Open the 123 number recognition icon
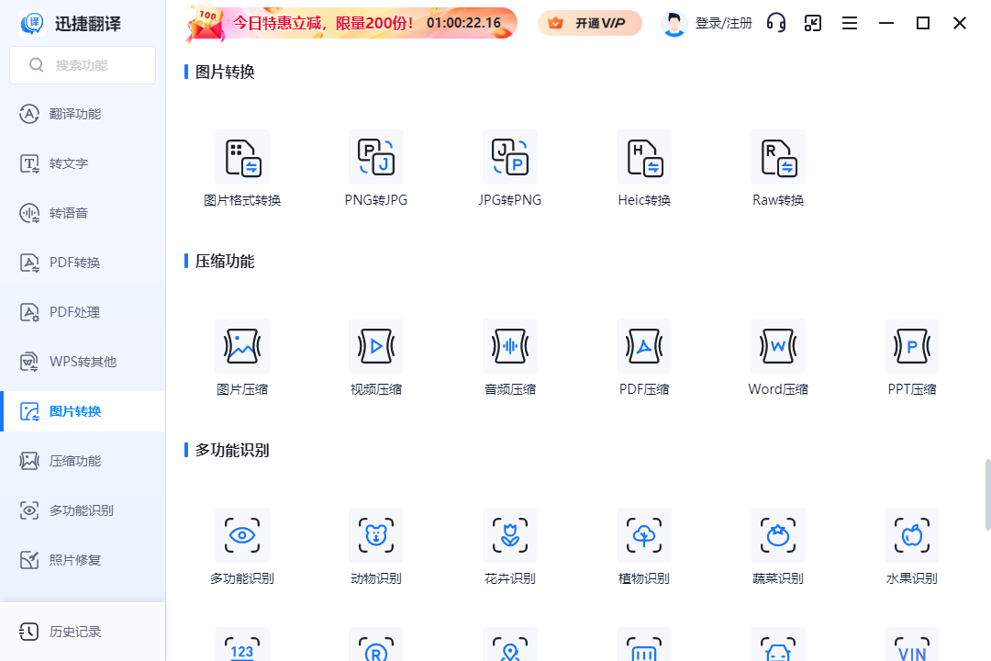 242,644
